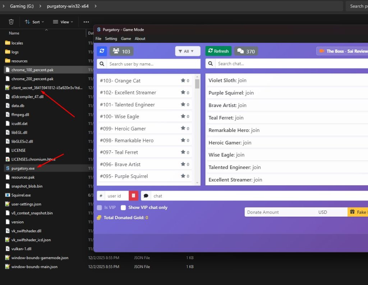Click star icon next to Orange Cat

[x=183, y=81]
